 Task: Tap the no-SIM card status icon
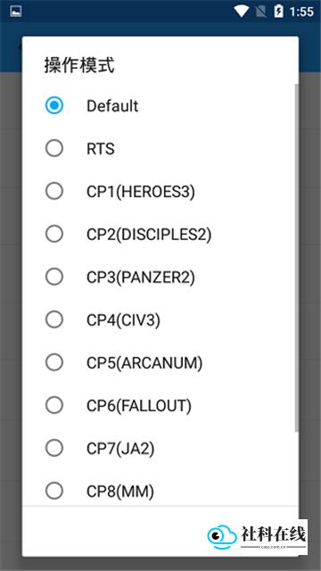(261, 12)
